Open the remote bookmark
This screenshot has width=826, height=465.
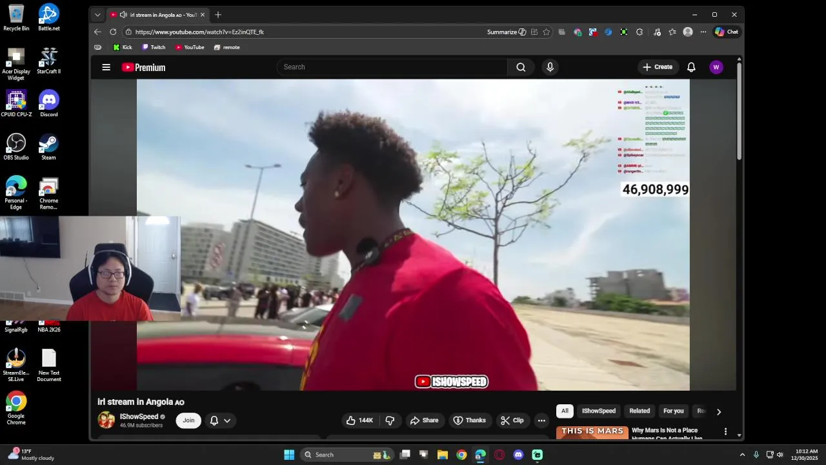pyautogui.click(x=227, y=47)
